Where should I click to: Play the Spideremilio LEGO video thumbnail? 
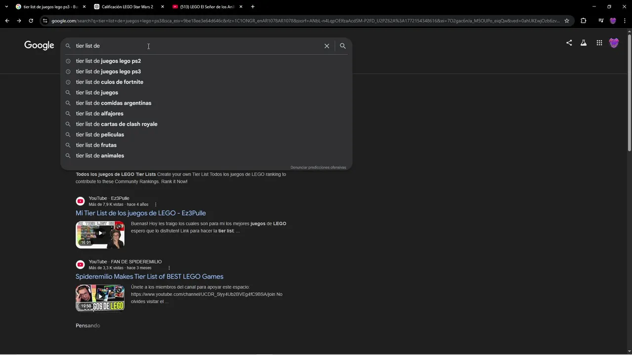pos(100,298)
